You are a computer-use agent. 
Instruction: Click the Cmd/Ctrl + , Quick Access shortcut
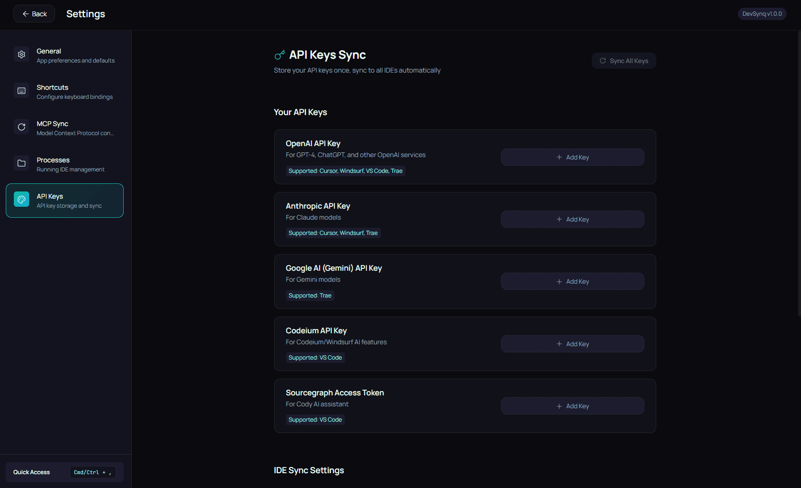92,472
